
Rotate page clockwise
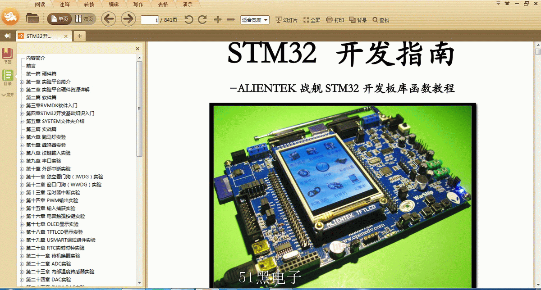click(x=202, y=19)
